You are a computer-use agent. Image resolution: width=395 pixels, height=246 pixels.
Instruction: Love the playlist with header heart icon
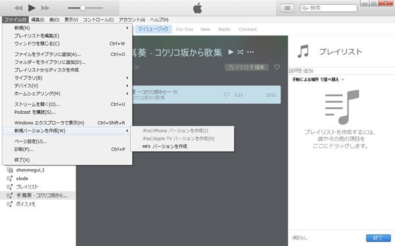[277, 67]
